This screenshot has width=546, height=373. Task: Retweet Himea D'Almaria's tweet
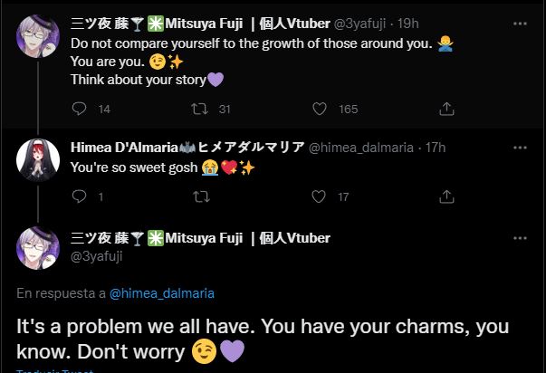click(x=200, y=196)
